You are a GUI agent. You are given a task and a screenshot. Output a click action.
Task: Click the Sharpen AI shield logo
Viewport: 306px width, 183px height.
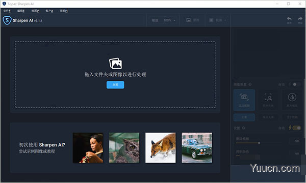click(x=7, y=20)
